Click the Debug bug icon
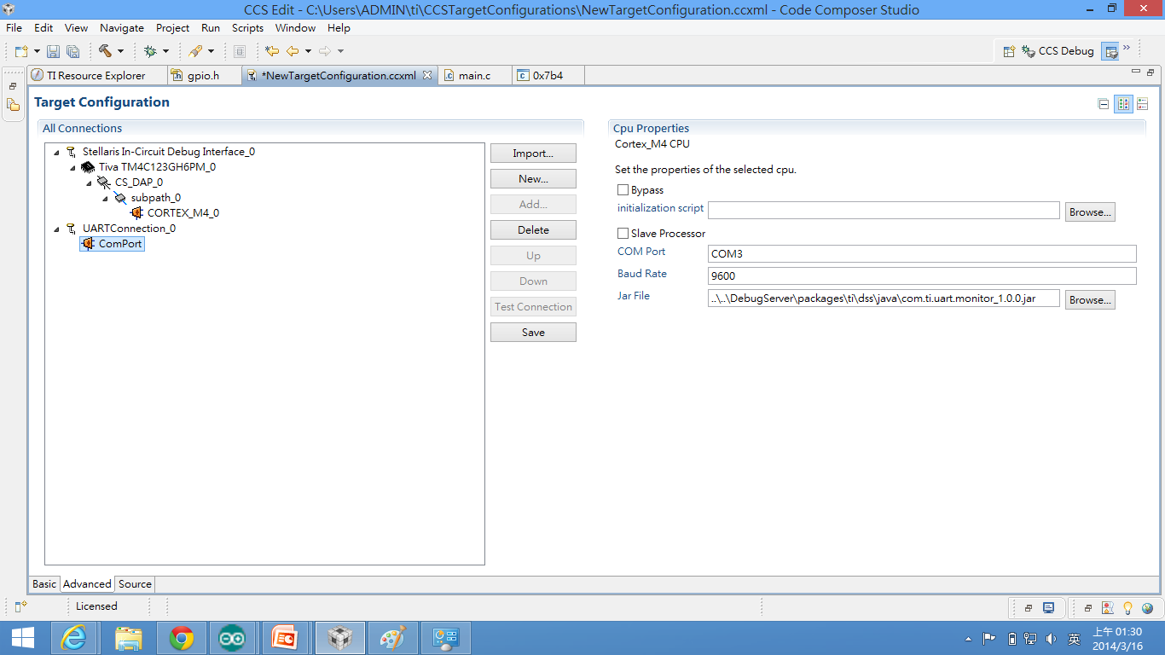Viewport: 1165px width, 655px height. [150, 51]
